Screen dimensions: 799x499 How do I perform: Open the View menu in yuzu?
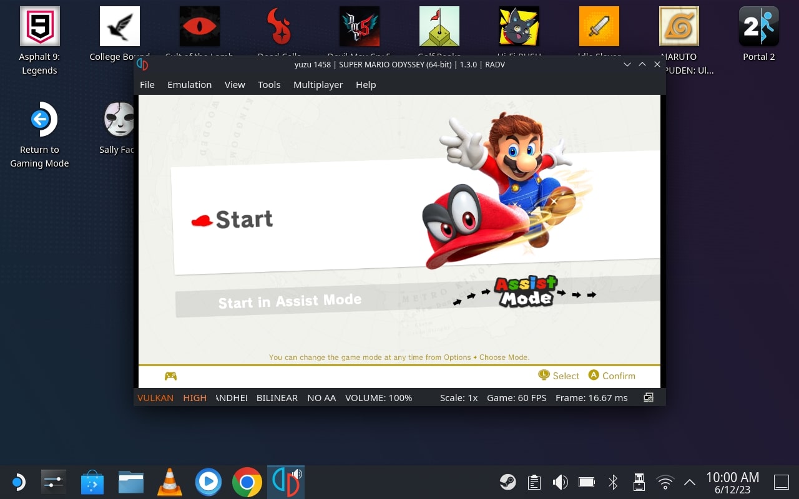(235, 85)
